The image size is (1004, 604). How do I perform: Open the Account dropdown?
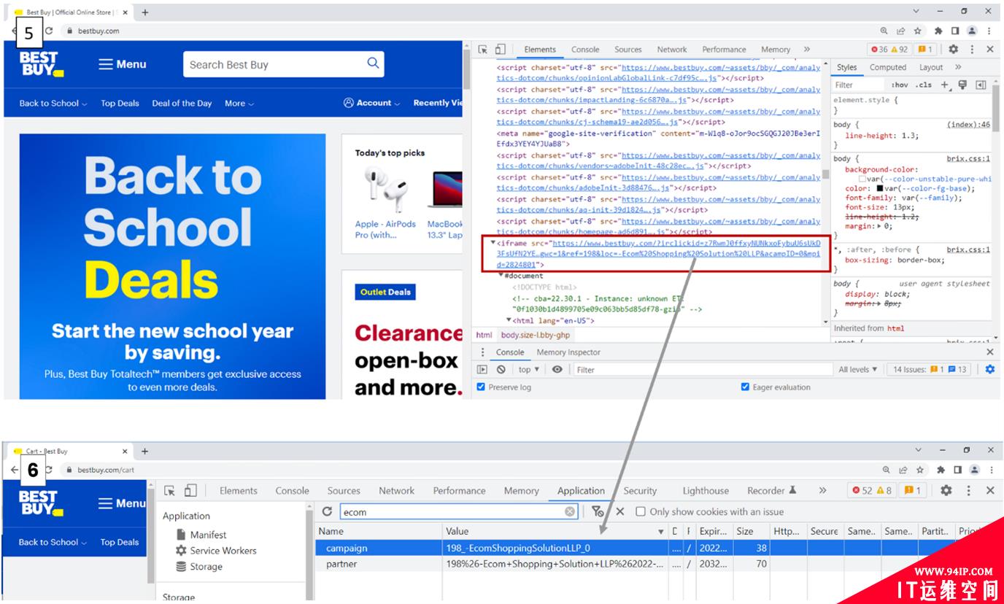372,103
